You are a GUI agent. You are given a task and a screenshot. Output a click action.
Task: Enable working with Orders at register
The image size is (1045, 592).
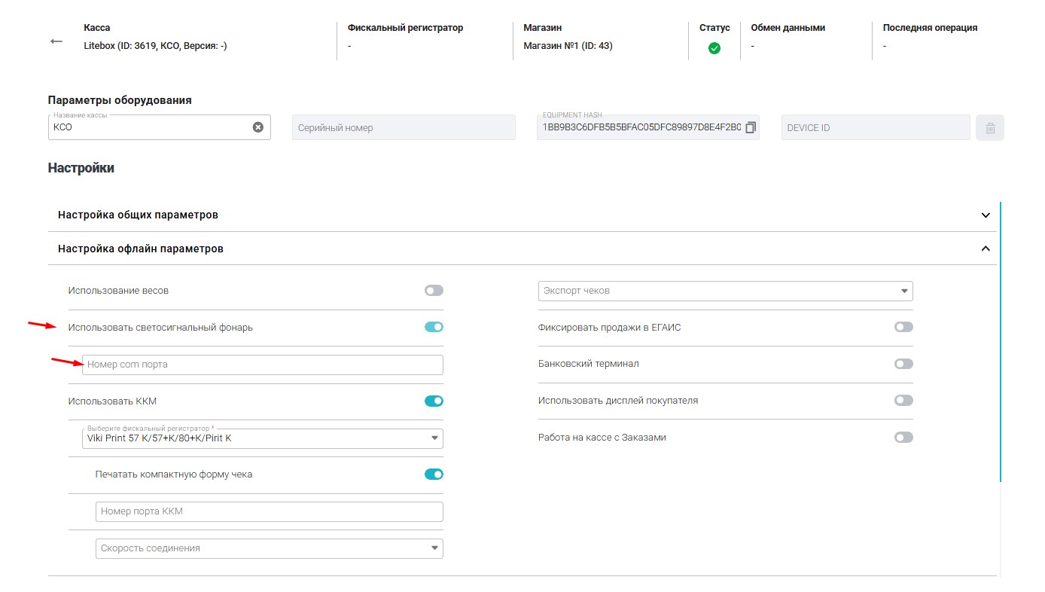(x=903, y=438)
